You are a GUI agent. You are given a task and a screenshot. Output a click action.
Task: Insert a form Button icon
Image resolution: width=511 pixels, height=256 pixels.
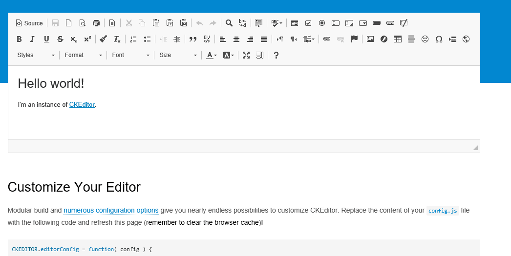(377, 23)
